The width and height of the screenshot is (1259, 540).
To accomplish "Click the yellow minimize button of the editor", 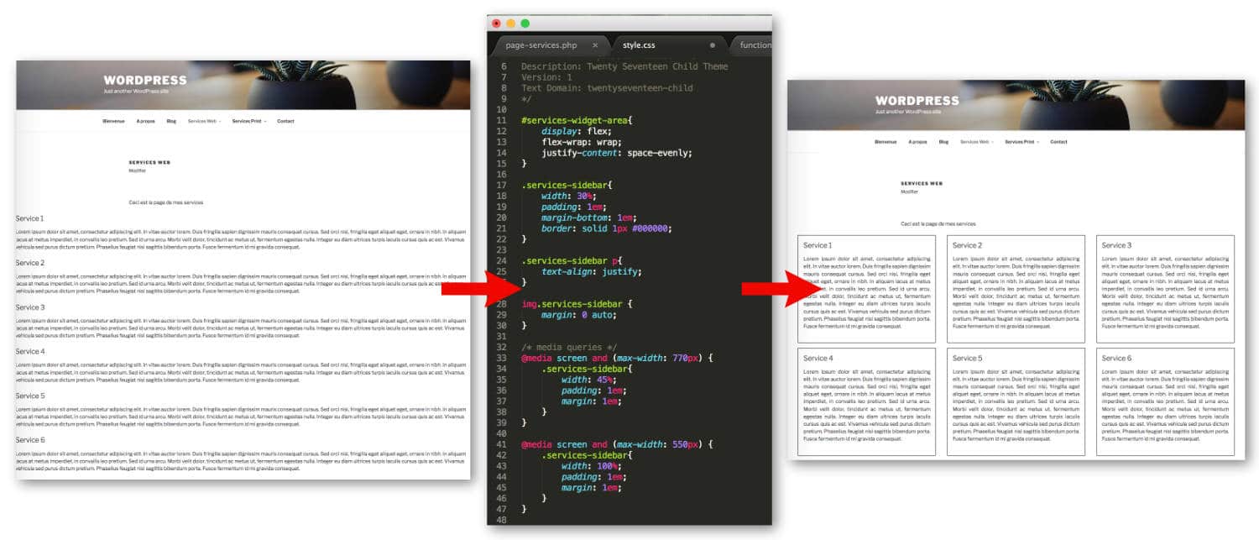I will (x=511, y=24).
